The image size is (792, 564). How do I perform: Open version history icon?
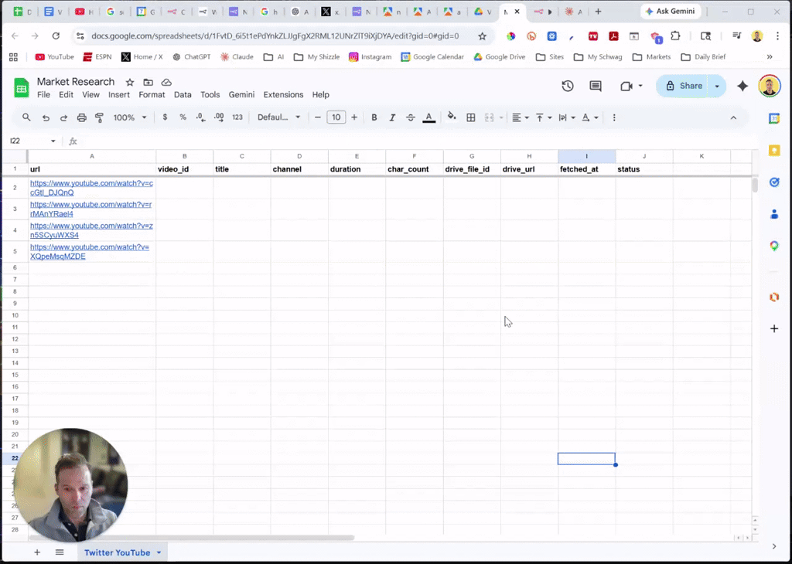568,86
